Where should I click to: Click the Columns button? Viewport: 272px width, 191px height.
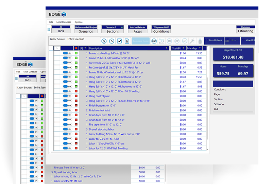232,40
